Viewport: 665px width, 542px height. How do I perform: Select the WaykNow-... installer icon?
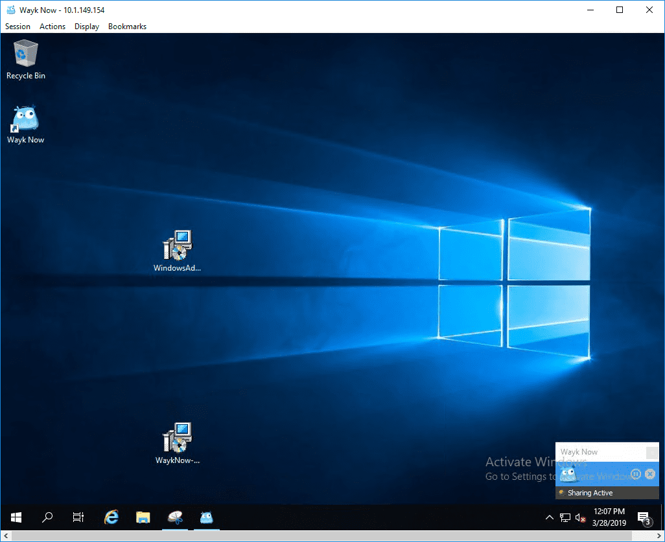[x=178, y=444]
